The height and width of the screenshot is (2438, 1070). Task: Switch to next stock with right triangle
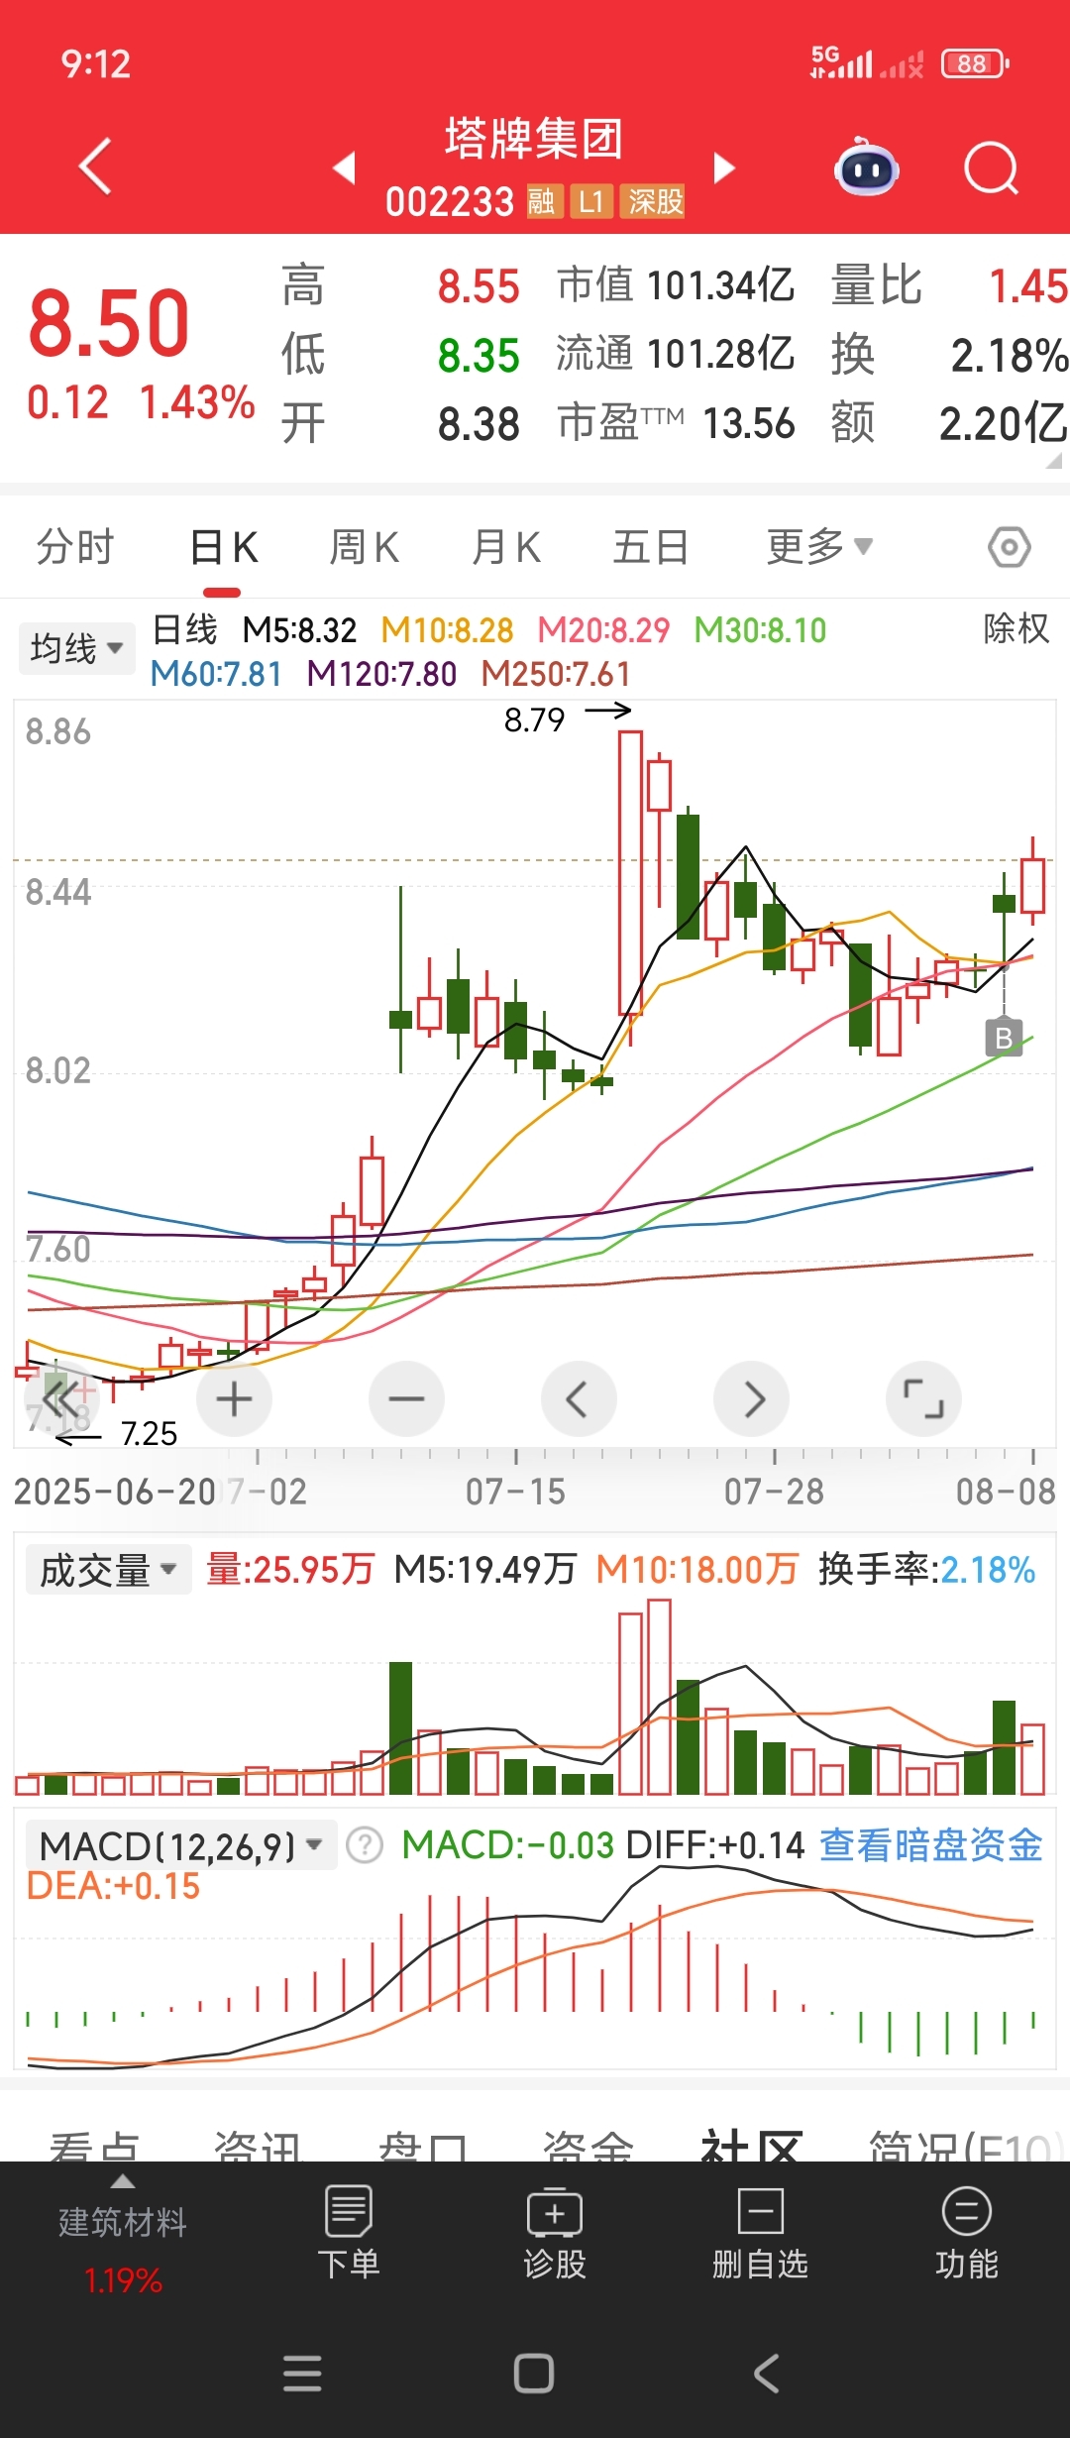coord(724,167)
